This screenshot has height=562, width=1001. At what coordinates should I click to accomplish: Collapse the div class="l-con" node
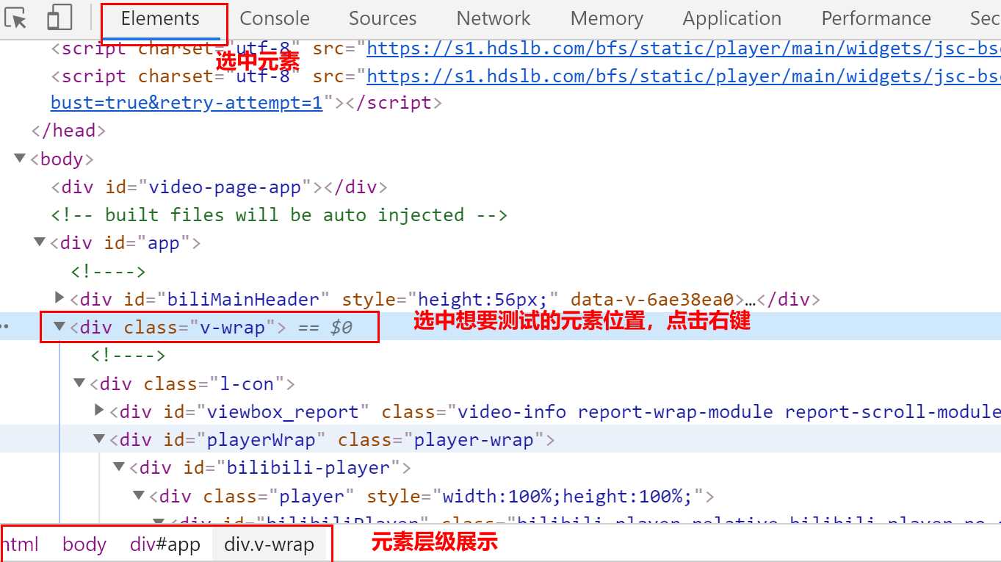tap(79, 382)
